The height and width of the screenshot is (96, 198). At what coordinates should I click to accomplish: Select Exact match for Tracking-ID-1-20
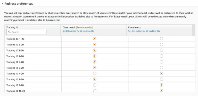(161, 39)
